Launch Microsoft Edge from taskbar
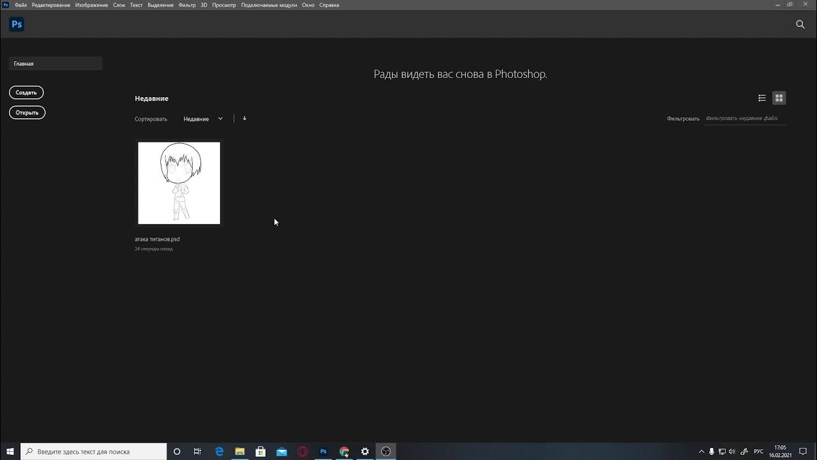The height and width of the screenshot is (460, 817). 219,451
